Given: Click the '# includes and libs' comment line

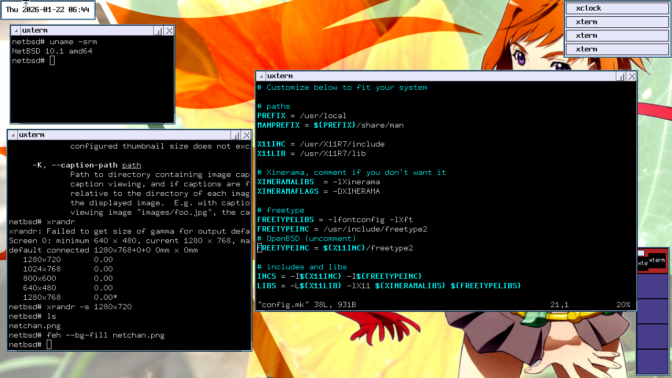Looking at the screenshot, I should coord(302,267).
